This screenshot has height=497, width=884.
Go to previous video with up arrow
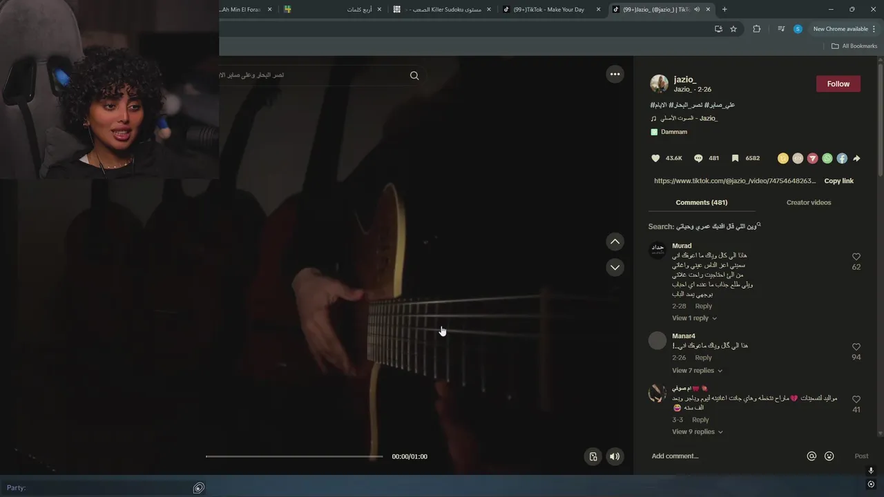click(x=615, y=242)
